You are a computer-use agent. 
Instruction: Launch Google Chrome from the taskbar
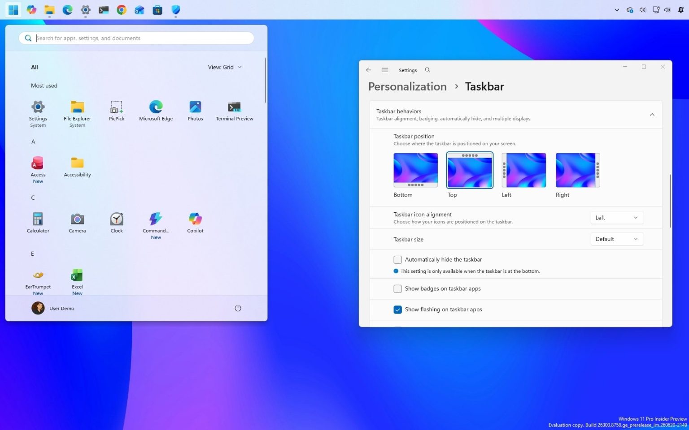pos(122,10)
